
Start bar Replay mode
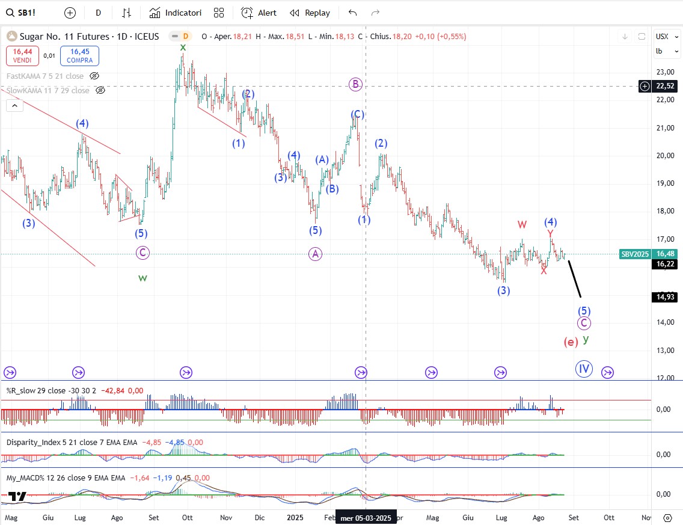coord(310,13)
